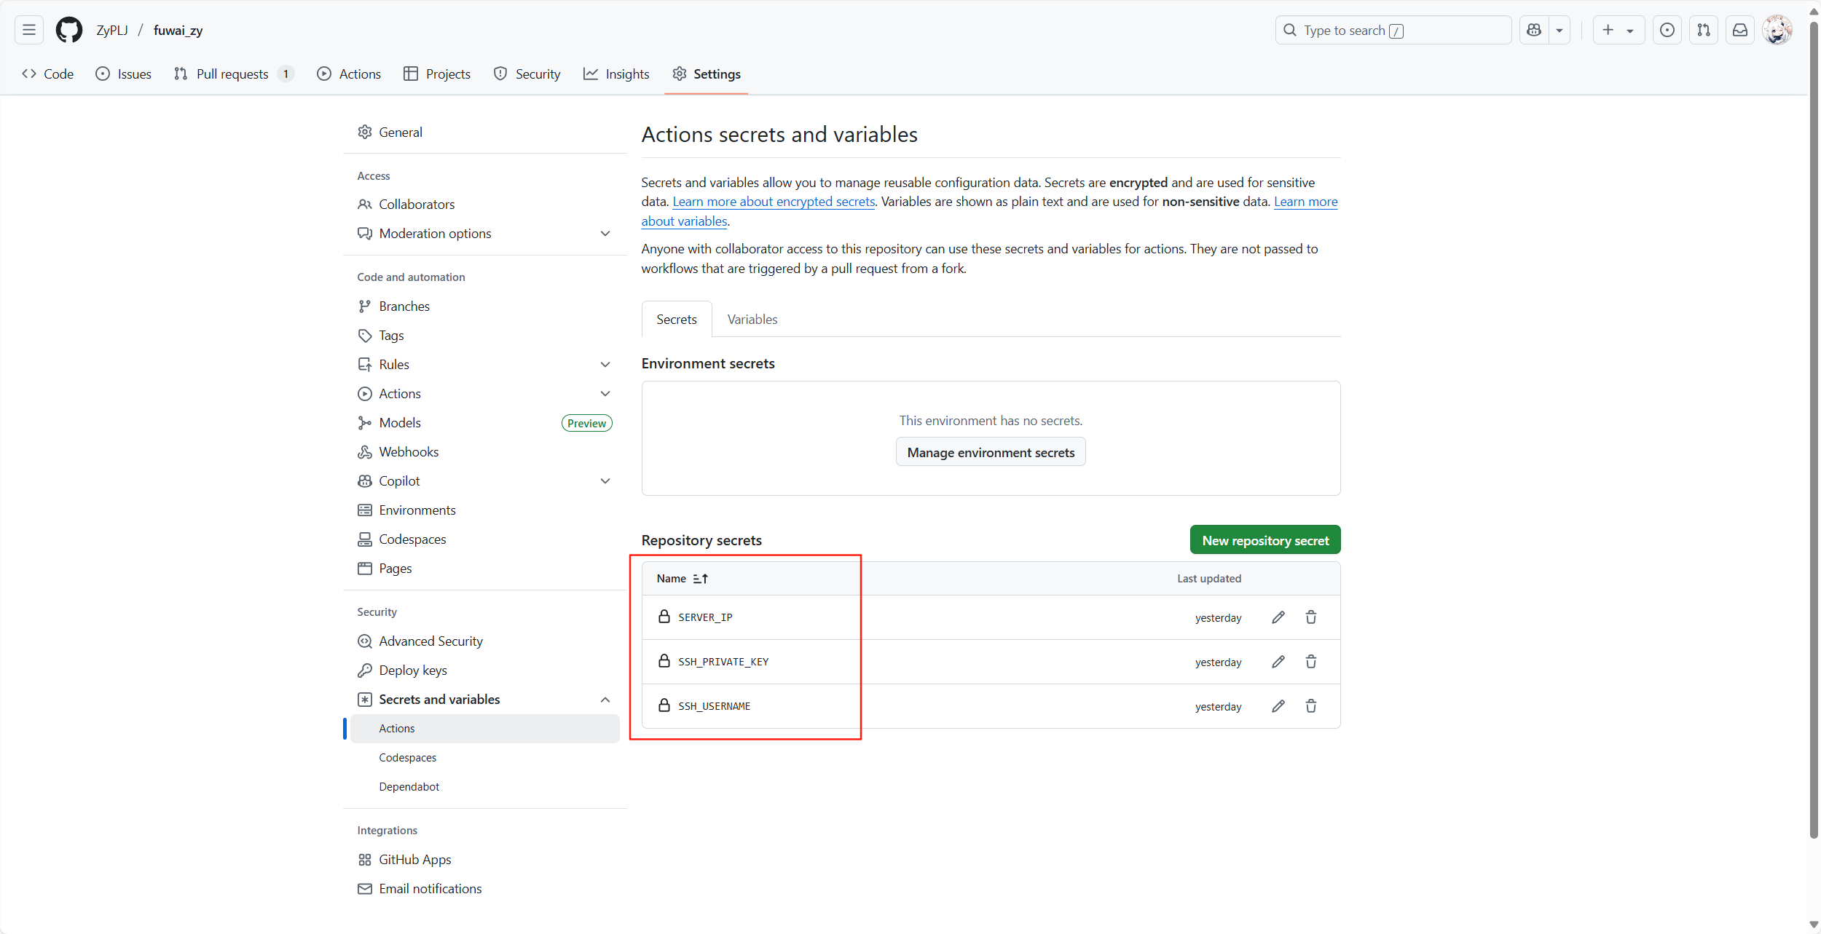Switch to the Variables tab
1821x934 pixels.
752,320
